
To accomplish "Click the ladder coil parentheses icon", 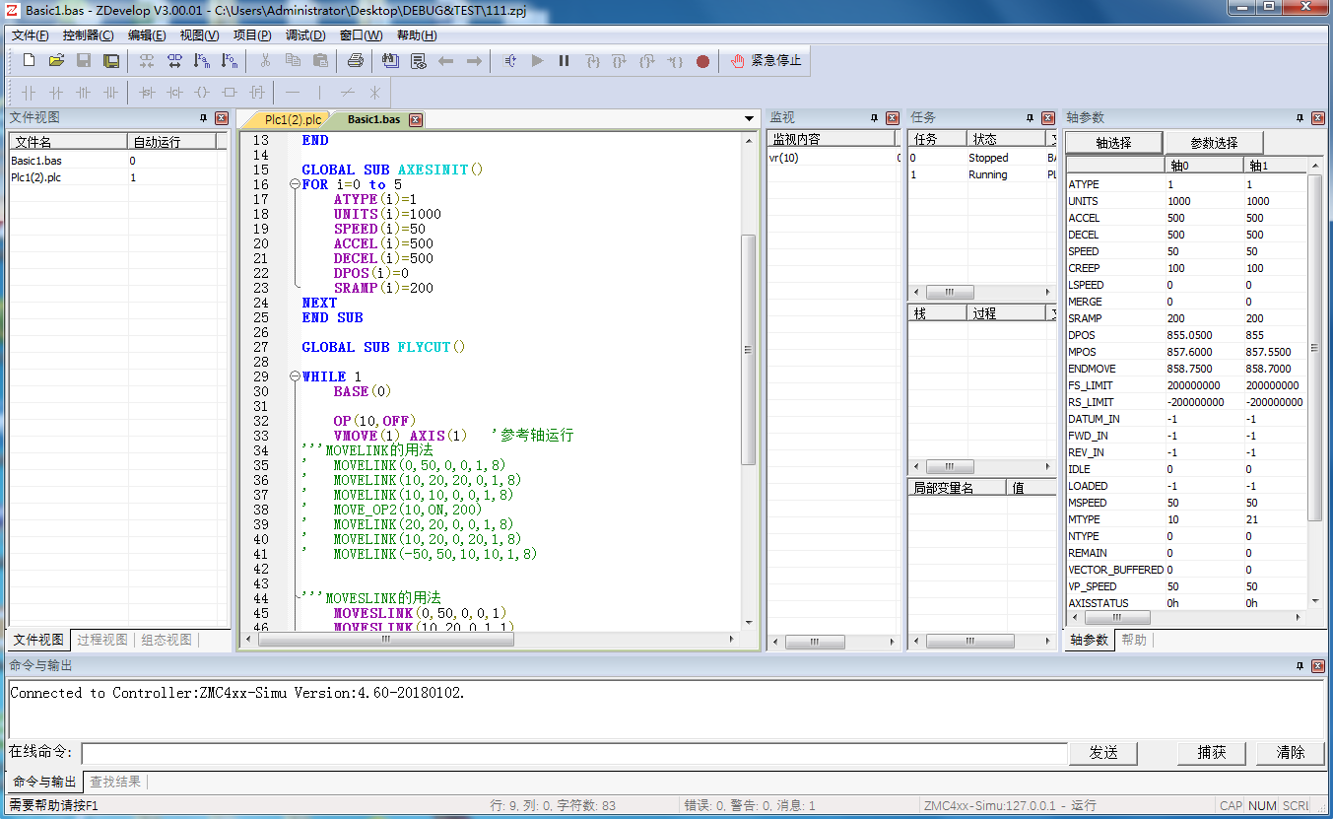I will point(202,93).
